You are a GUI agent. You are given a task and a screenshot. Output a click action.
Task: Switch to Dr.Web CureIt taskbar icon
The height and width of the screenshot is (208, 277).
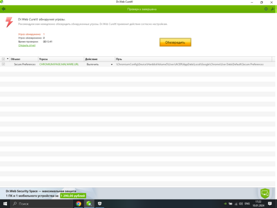[x=89, y=204]
